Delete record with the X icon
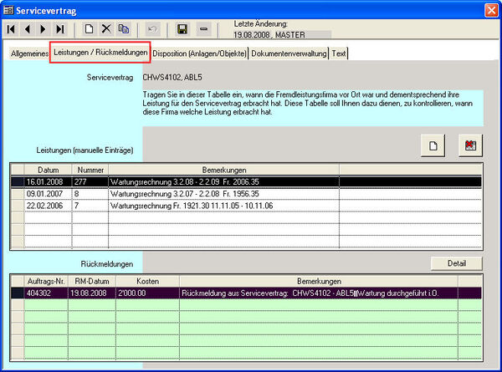This screenshot has width=502, height=372. pos(106,28)
